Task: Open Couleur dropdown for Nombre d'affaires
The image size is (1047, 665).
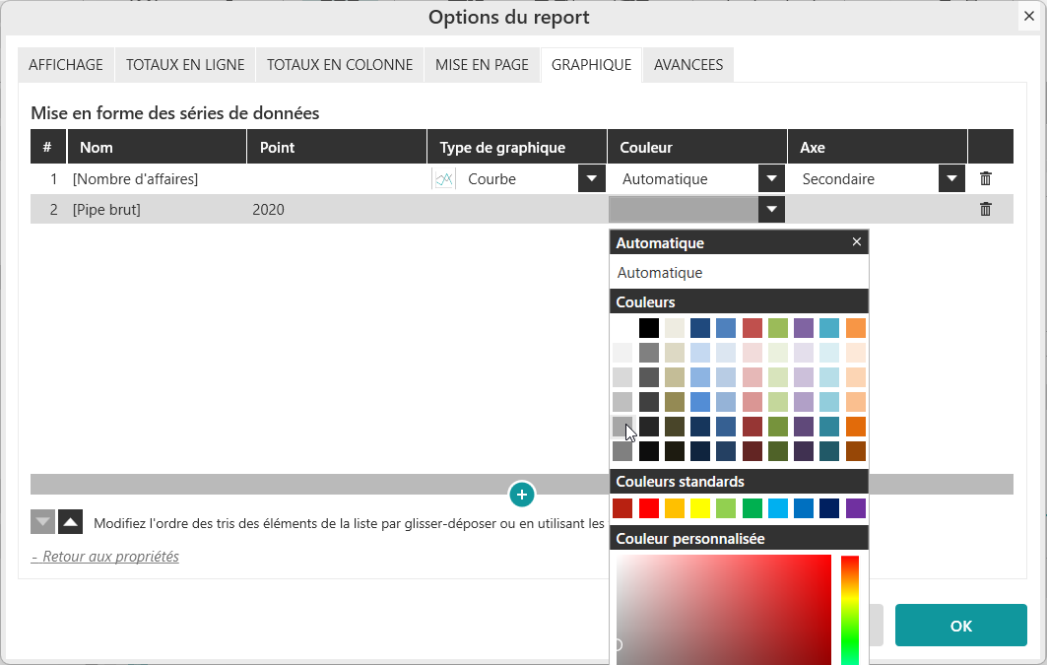Action: [x=771, y=179]
